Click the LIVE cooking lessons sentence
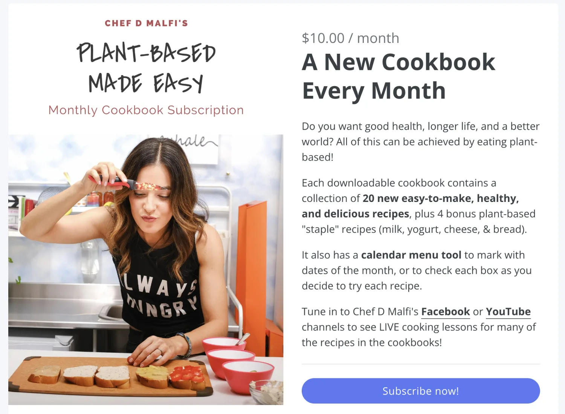This screenshot has width=565, height=414. (x=419, y=327)
